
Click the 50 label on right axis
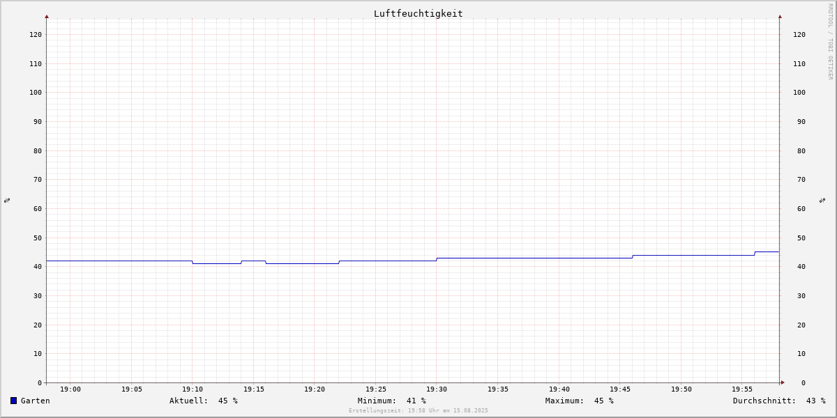click(x=801, y=238)
